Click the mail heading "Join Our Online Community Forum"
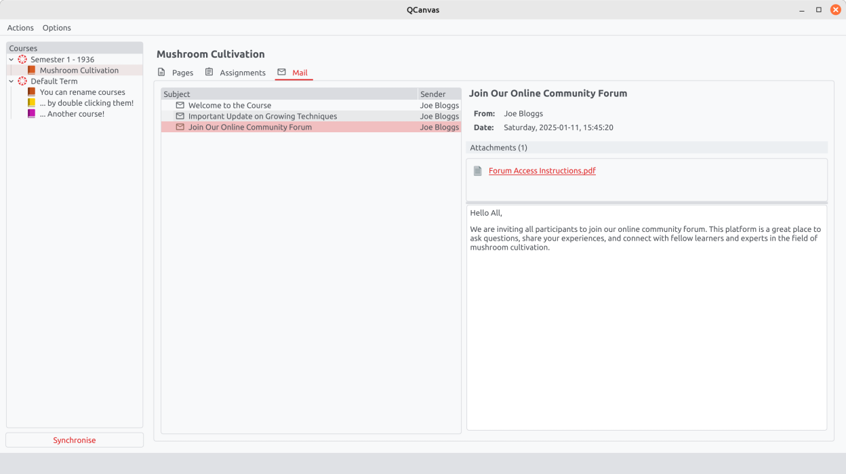 (548, 94)
